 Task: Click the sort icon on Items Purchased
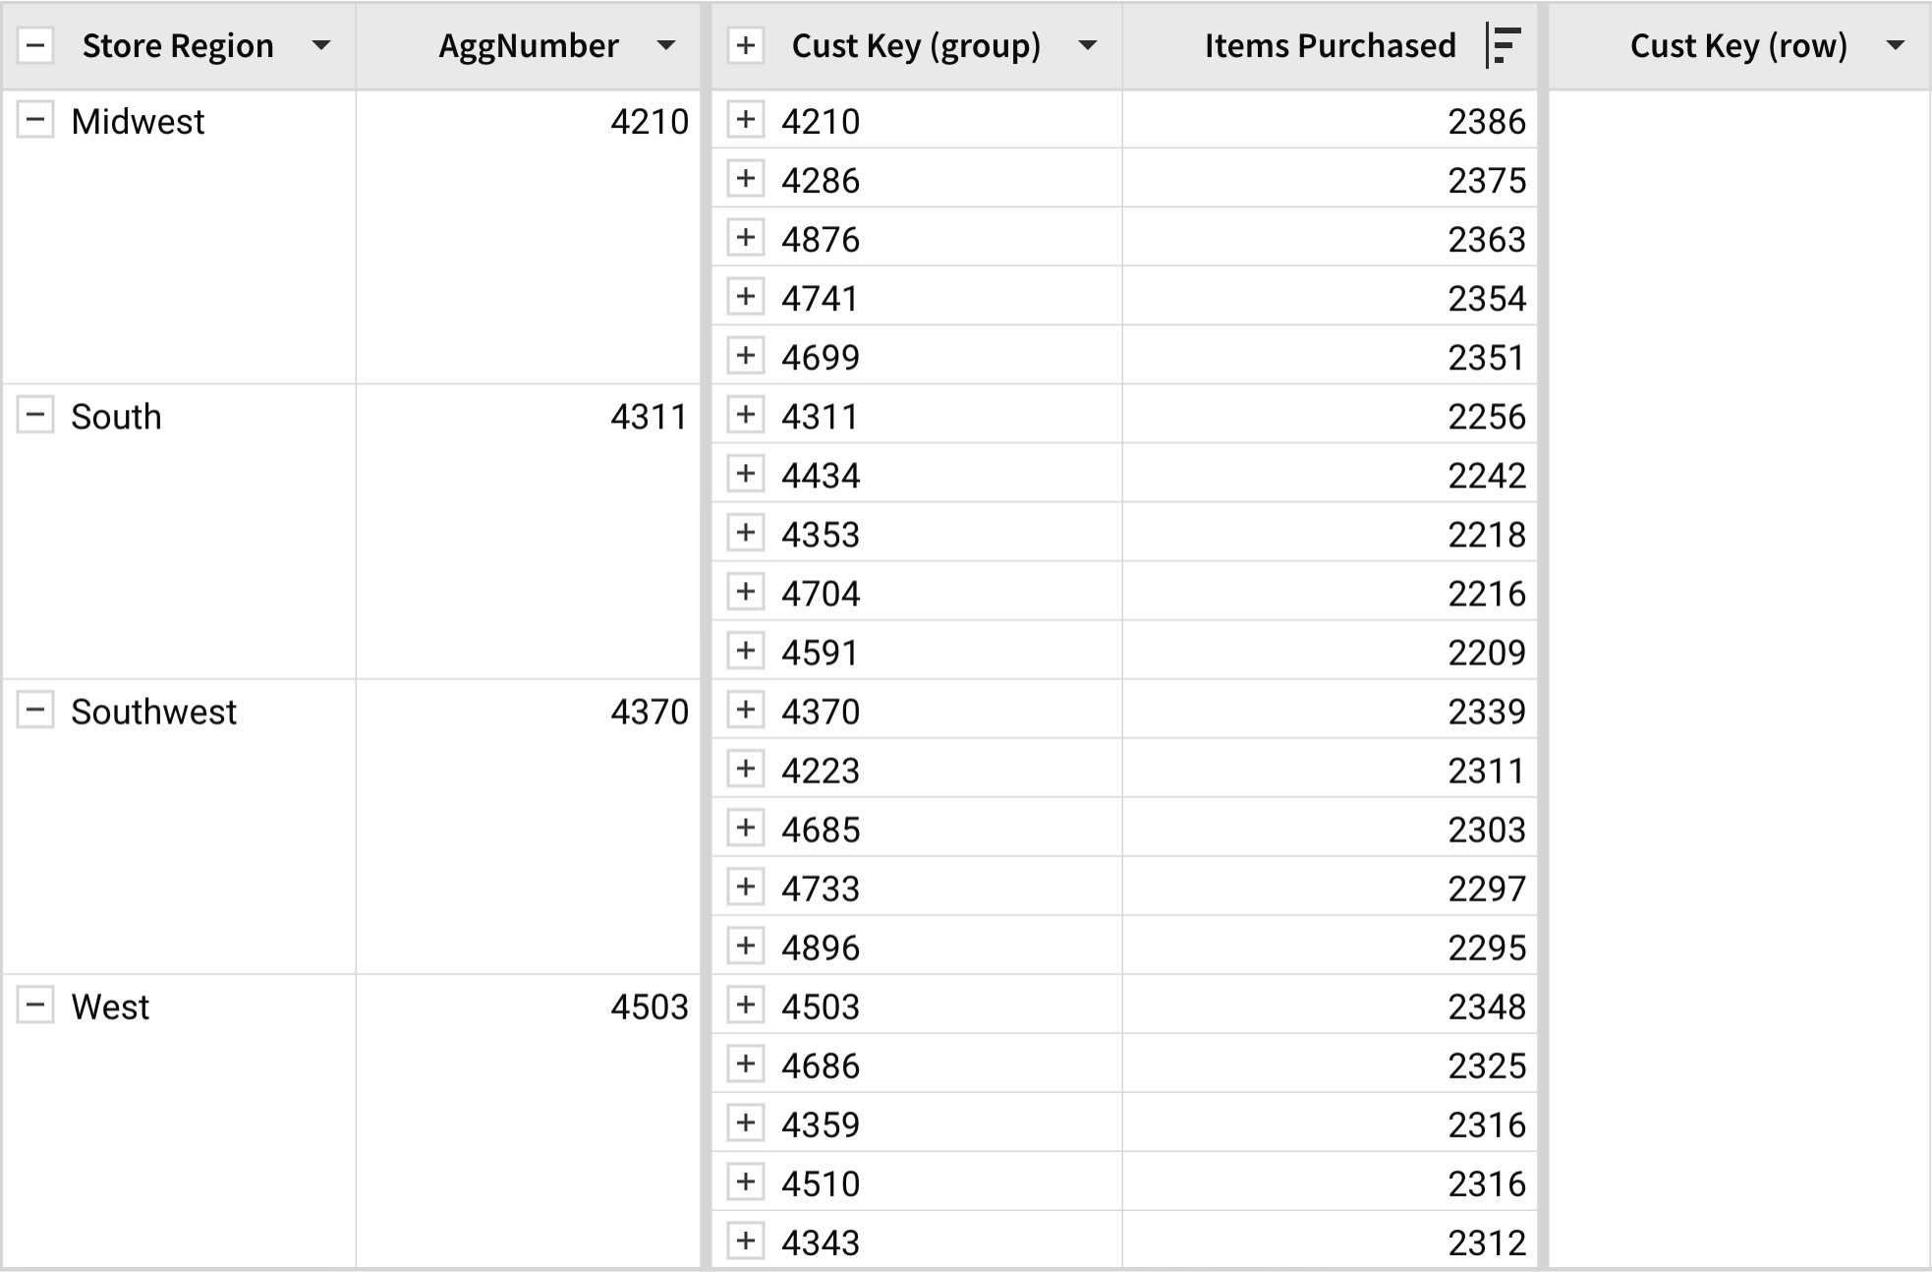tap(1505, 45)
